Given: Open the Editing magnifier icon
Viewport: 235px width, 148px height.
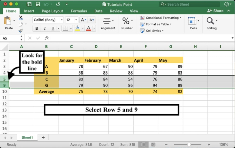Looking at the screenshot, I should pyautogui.click(x=211, y=21).
